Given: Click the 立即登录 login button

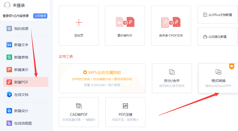Looking at the screenshot, I should [40, 16].
